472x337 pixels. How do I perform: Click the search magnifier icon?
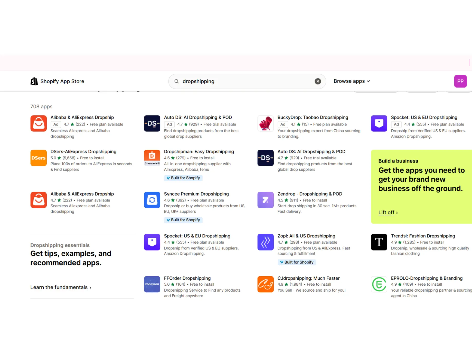(177, 81)
